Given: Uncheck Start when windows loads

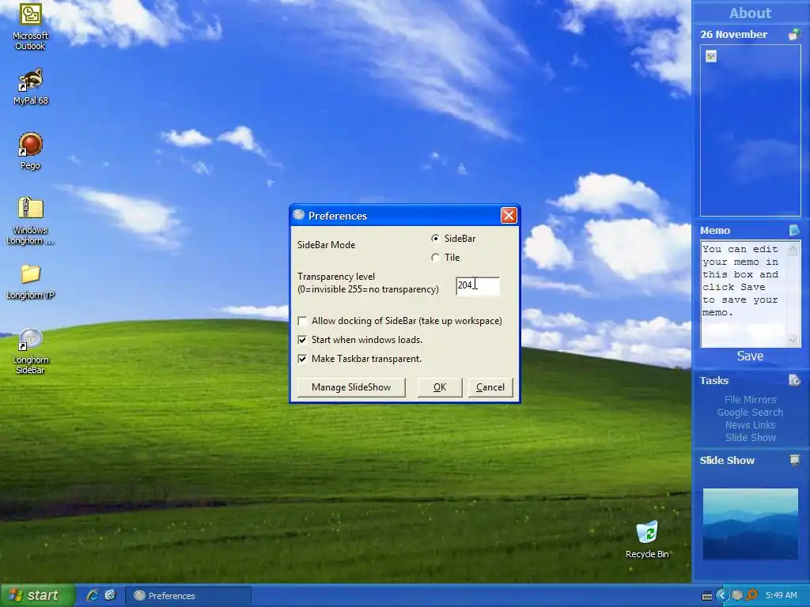Looking at the screenshot, I should (x=302, y=340).
